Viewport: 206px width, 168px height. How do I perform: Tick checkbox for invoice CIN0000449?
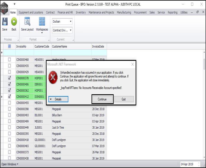click(9, 127)
